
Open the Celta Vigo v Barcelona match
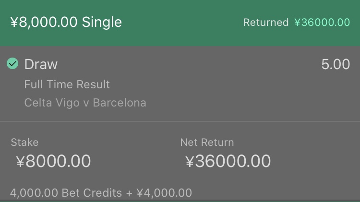tap(85, 103)
